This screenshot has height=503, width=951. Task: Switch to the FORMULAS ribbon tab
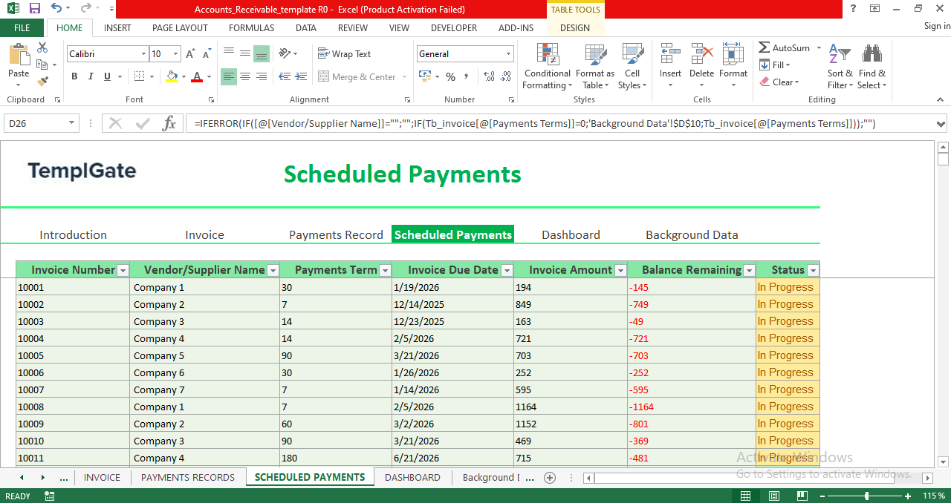pyautogui.click(x=251, y=28)
